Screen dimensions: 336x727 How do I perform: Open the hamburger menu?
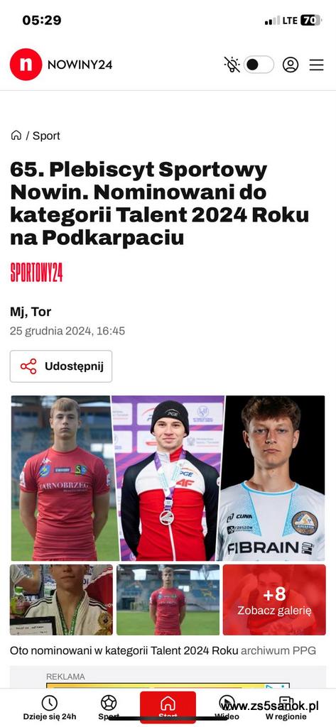pyautogui.click(x=317, y=65)
